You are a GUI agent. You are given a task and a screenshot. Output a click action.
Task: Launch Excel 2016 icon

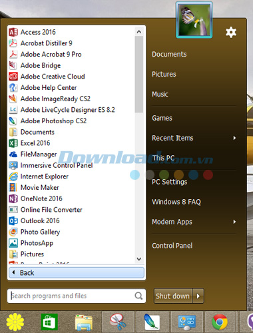click(x=13, y=143)
